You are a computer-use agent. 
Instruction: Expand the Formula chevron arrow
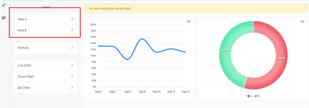[x=72, y=48]
